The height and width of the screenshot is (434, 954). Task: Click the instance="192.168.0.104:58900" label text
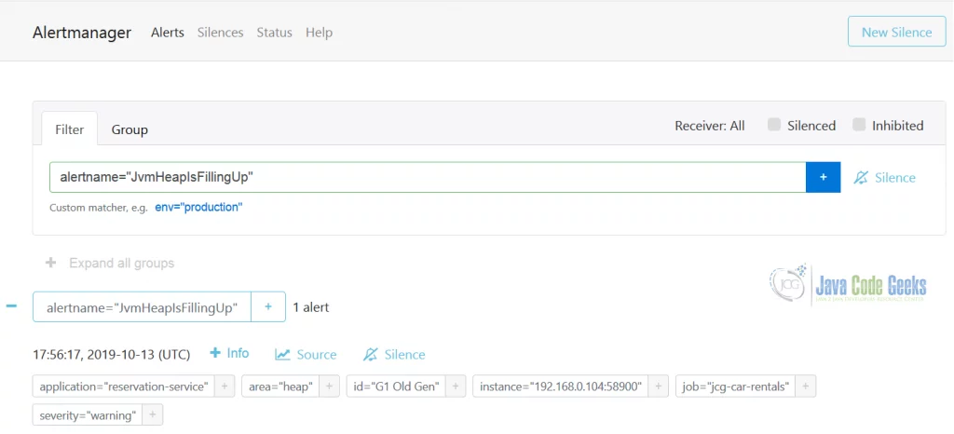pyautogui.click(x=560, y=386)
